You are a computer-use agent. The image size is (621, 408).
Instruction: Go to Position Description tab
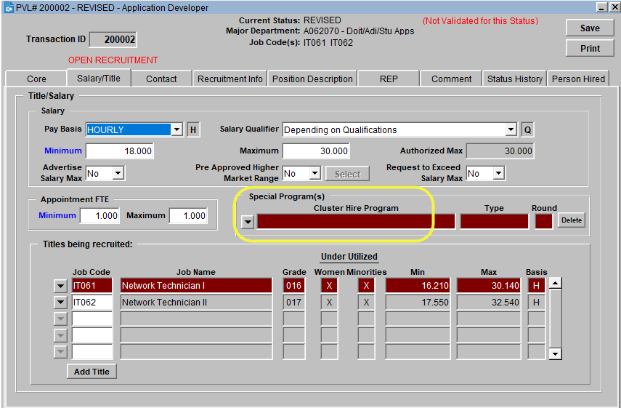click(x=312, y=79)
